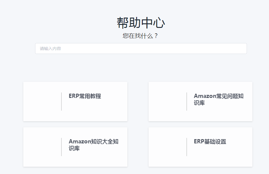The width and height of the screenshot is (269, 174).
Task: Click the right end of the search box
Action: [x=242, y=49]
